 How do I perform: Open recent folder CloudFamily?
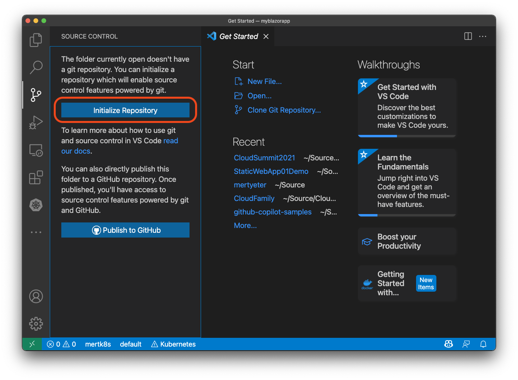pos(254,198)
